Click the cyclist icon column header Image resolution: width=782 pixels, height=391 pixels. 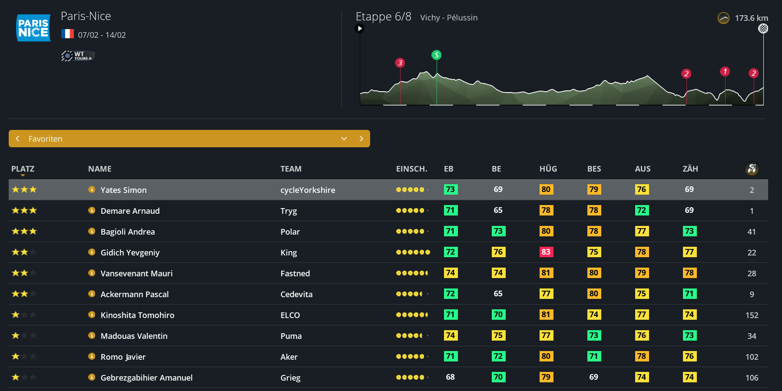point(752,169)
